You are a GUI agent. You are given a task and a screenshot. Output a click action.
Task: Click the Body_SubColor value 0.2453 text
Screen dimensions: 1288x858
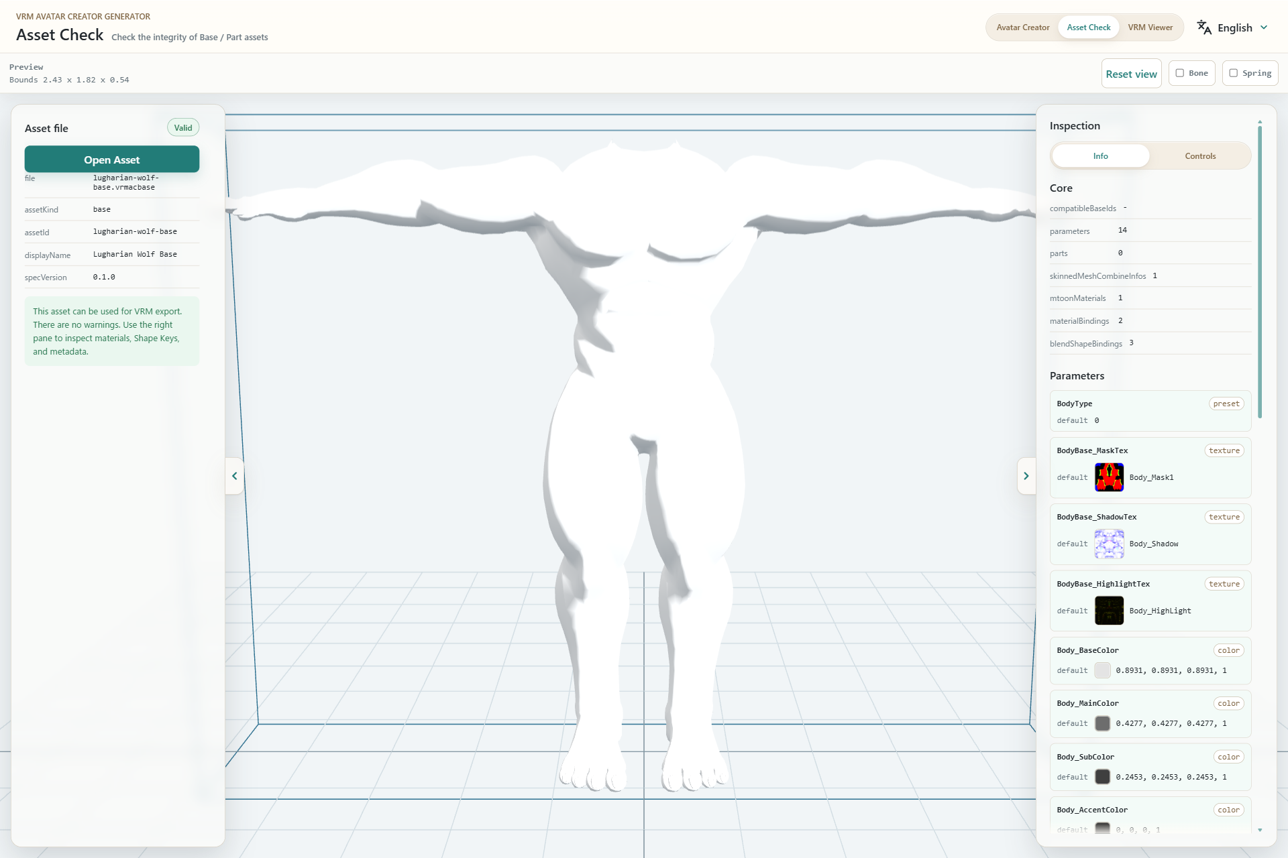pyautogui.click(x=1171, y=777)
